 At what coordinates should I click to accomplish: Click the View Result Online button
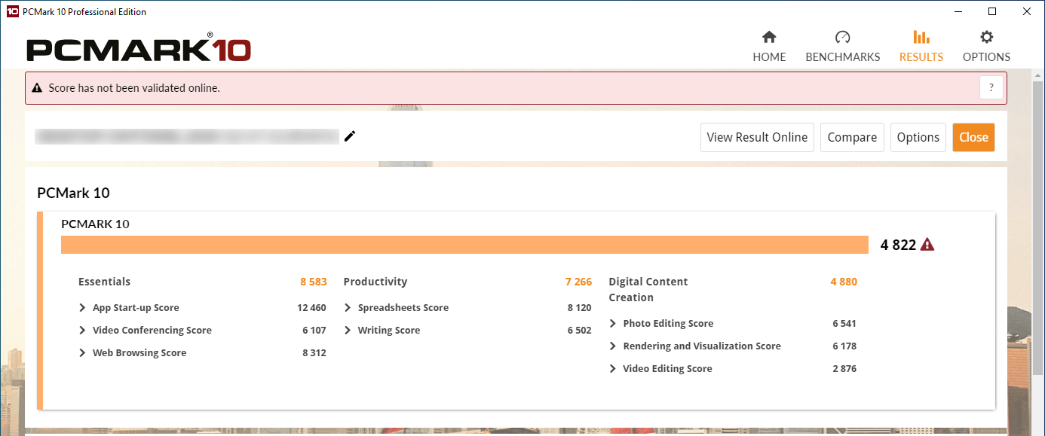pos(757,137)
